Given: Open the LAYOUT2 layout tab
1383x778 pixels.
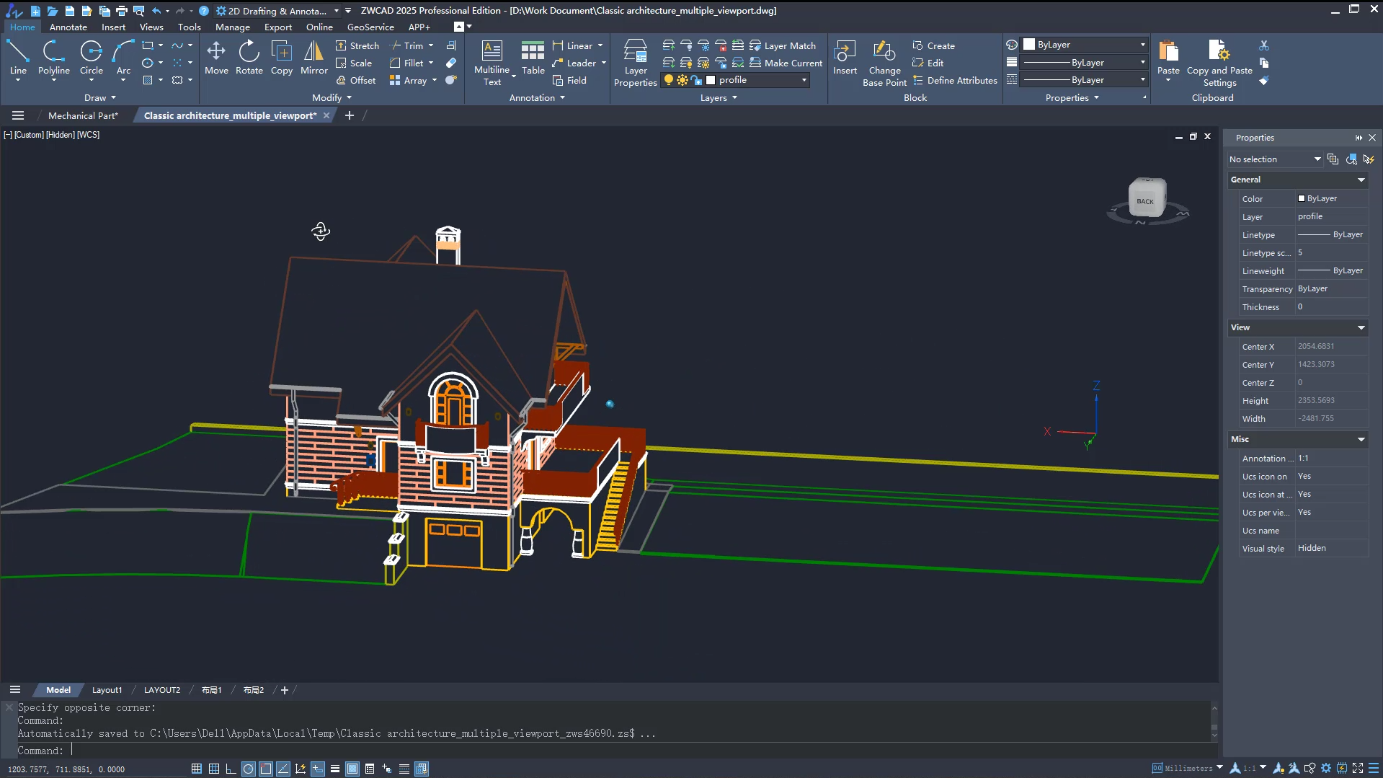Looking at the screenshot, I should click(162, 690).
